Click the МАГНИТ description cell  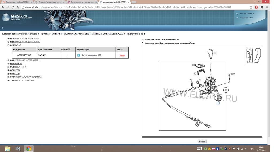[x=49, y=55]
